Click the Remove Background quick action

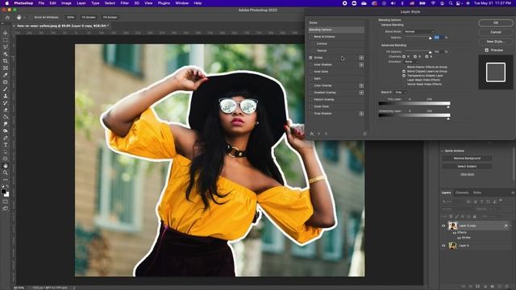tap(467, 159)
